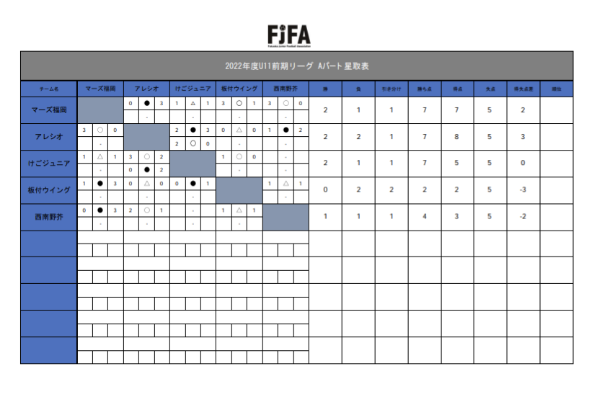Click アレシオ's 得点 value of 8
Image resolution: width=597 pixels, height=397 pixels.
[457, 136]
